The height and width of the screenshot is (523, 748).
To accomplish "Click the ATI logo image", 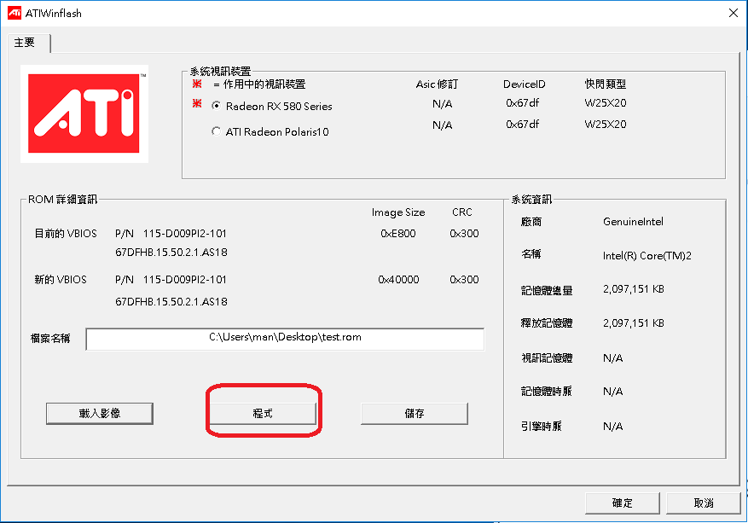I will coord(84,113).
